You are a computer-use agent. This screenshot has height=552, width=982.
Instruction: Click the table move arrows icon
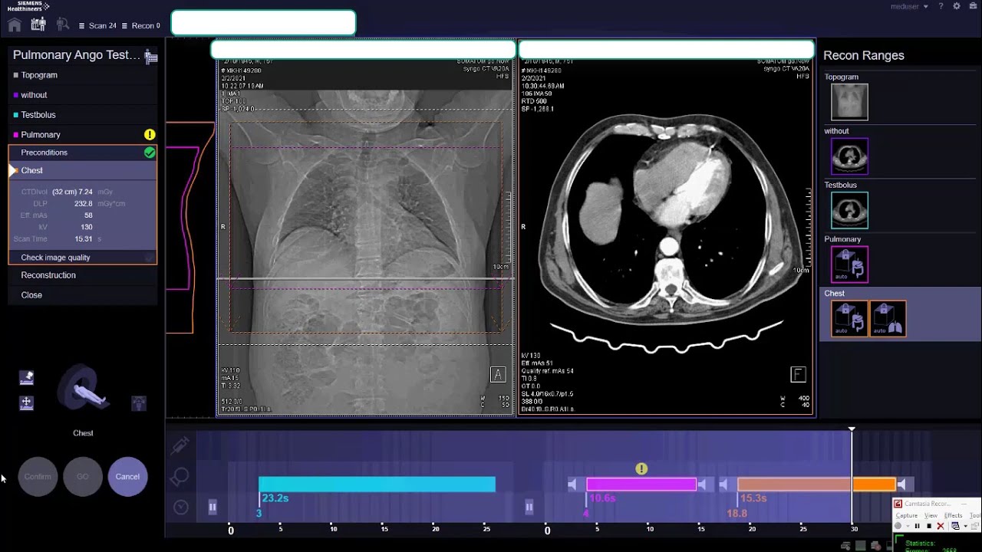[27, 402]
